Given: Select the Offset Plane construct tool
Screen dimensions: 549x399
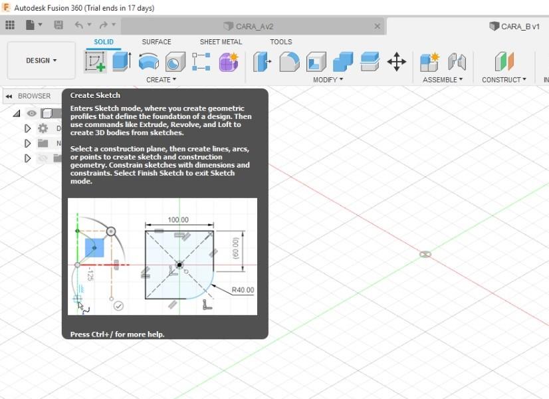Looking at the screenshot, I should pyautogui.click(x=504, y=62).
